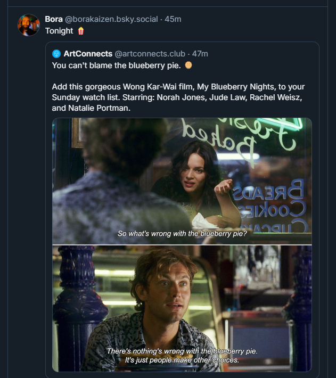Click the popcorn emoji after Tonight

coord(81,31)
